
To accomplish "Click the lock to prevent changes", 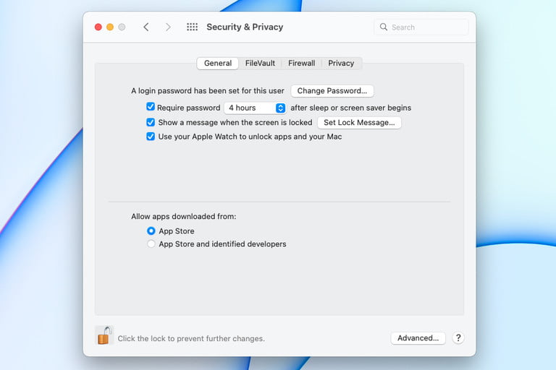I will [104, 335].
